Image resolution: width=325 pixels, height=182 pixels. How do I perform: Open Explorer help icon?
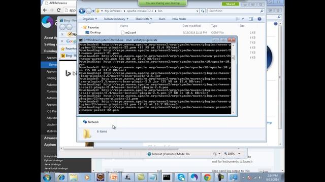tap(259, 19)
